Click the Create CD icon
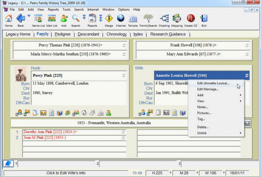The image size is (261, 177). tap(191, 19)
